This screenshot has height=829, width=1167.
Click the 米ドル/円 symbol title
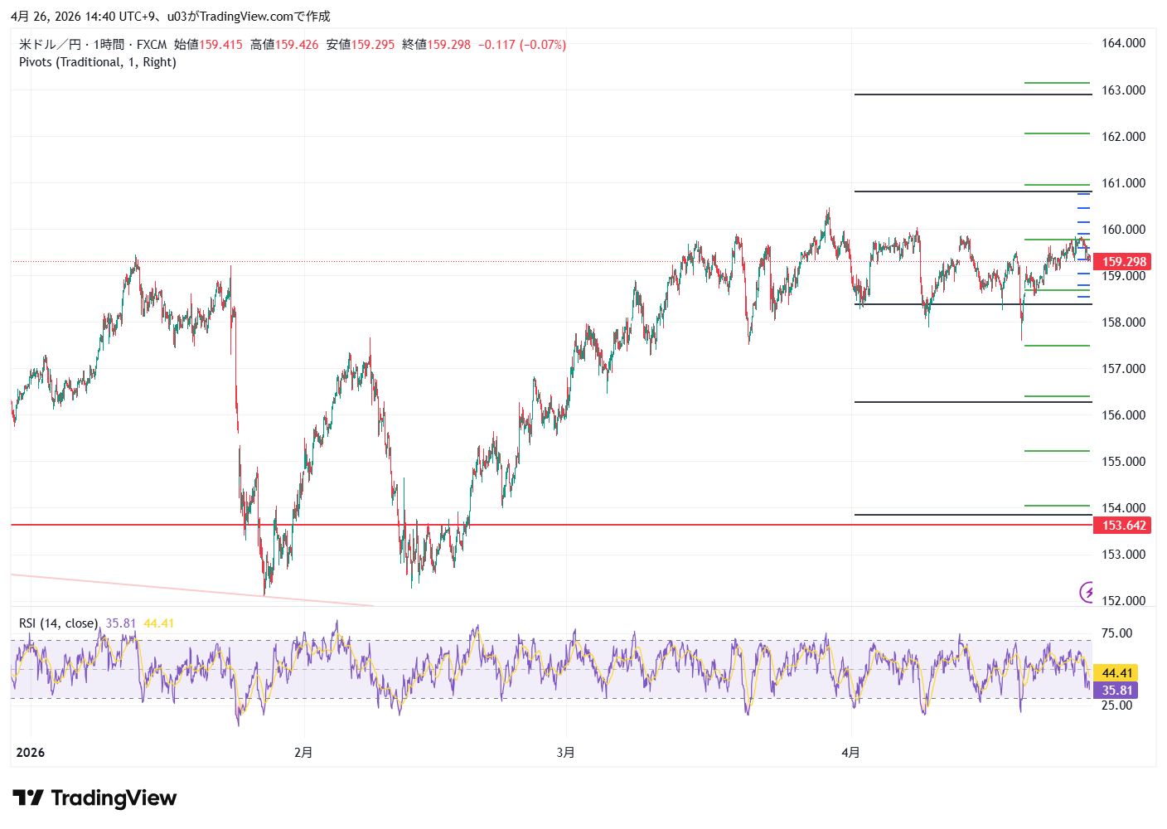coord(50,45)
